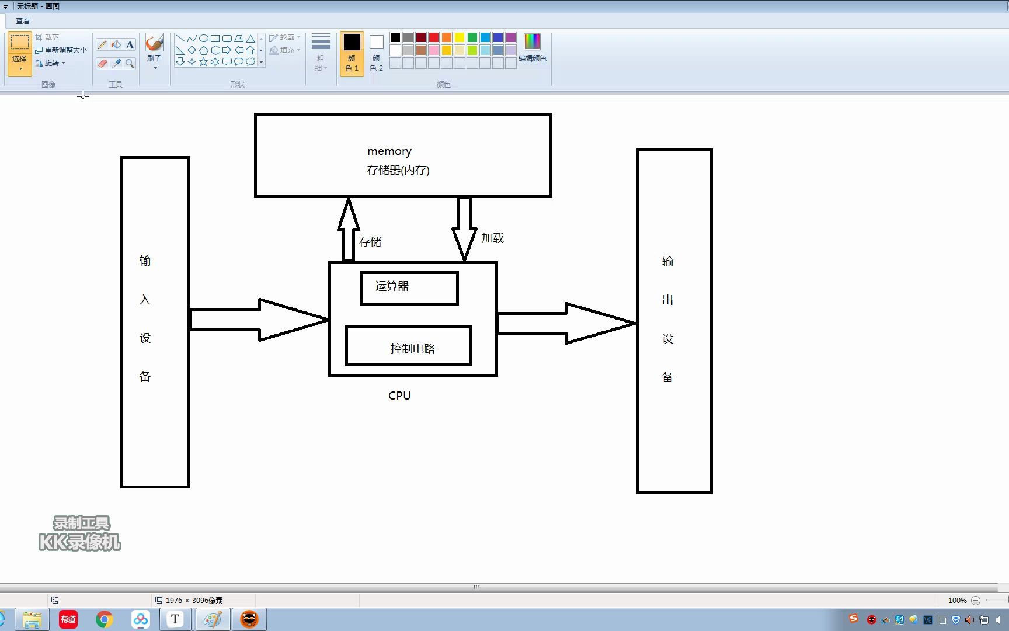This screenshot has height=631, width=1009.
Task: Click the Baidu cloud taskbar icon
Action: 141,619
